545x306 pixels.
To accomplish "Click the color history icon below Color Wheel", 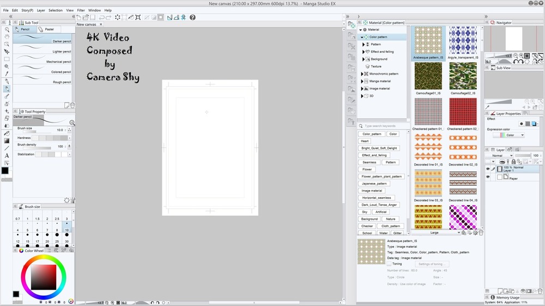I will pyautogui.click(x=71, y=302).
